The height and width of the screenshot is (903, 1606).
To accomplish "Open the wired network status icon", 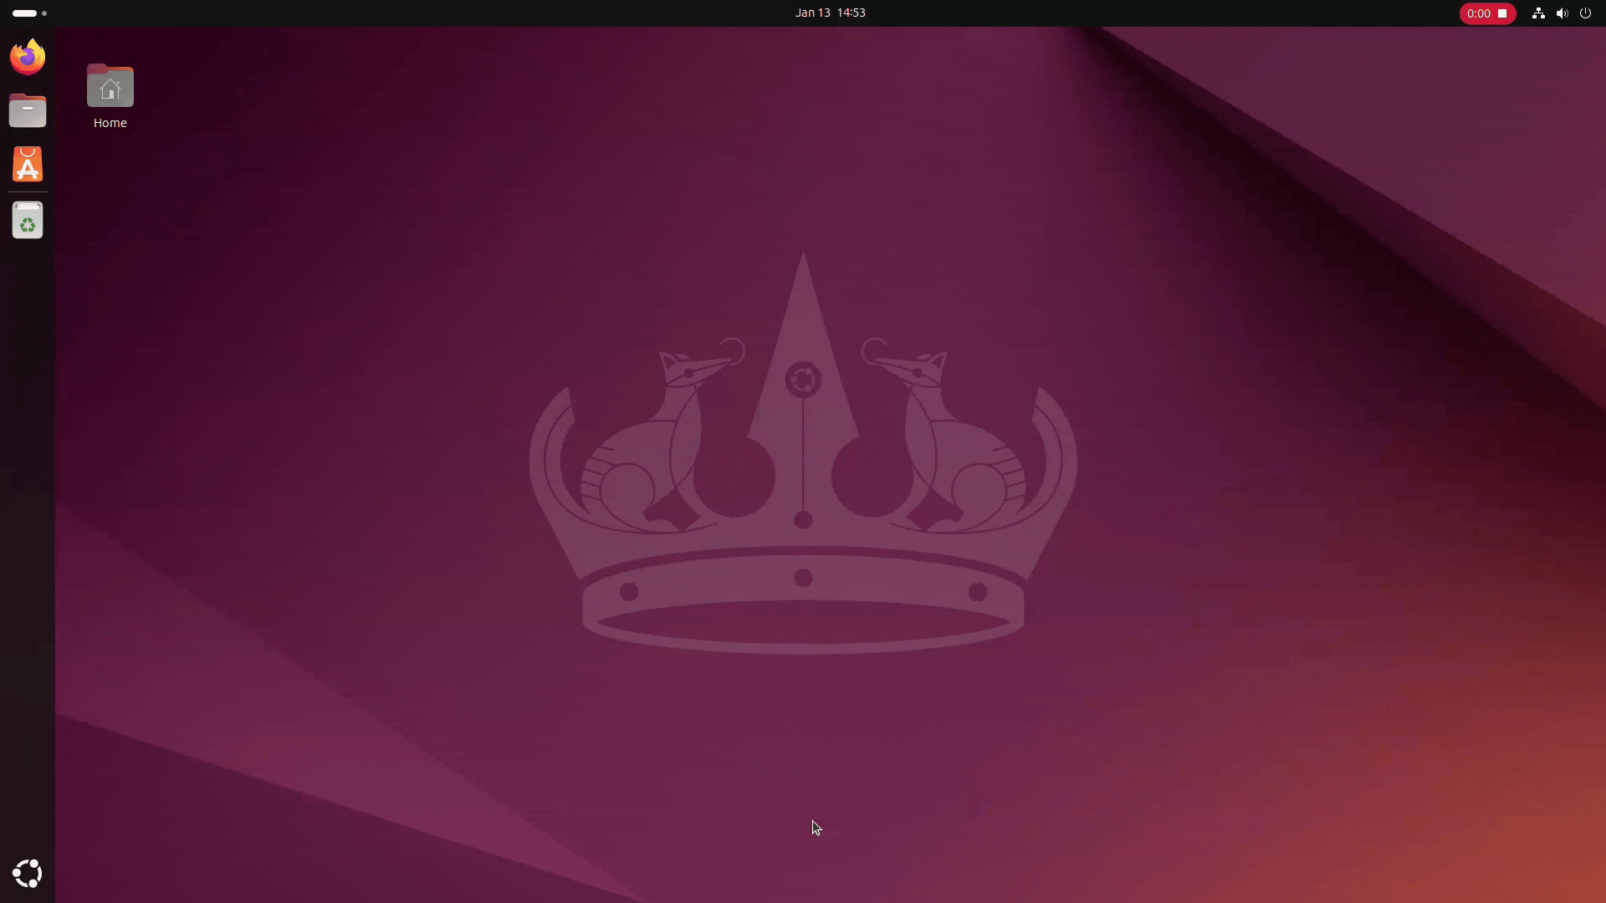I will pyautogui.click(x=1537, y=13).
